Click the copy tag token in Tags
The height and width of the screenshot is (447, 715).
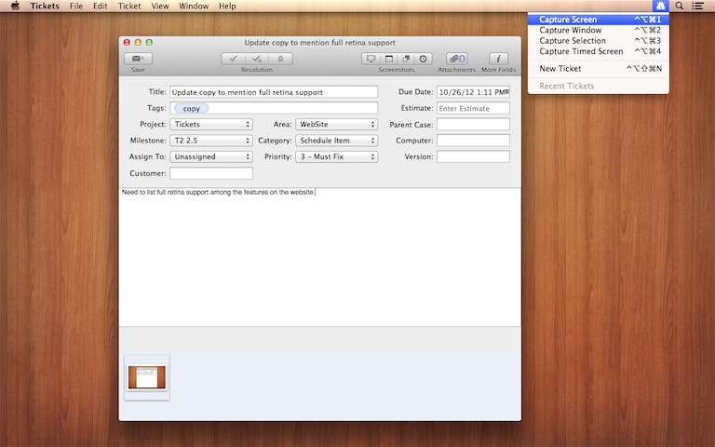[191, 108]
